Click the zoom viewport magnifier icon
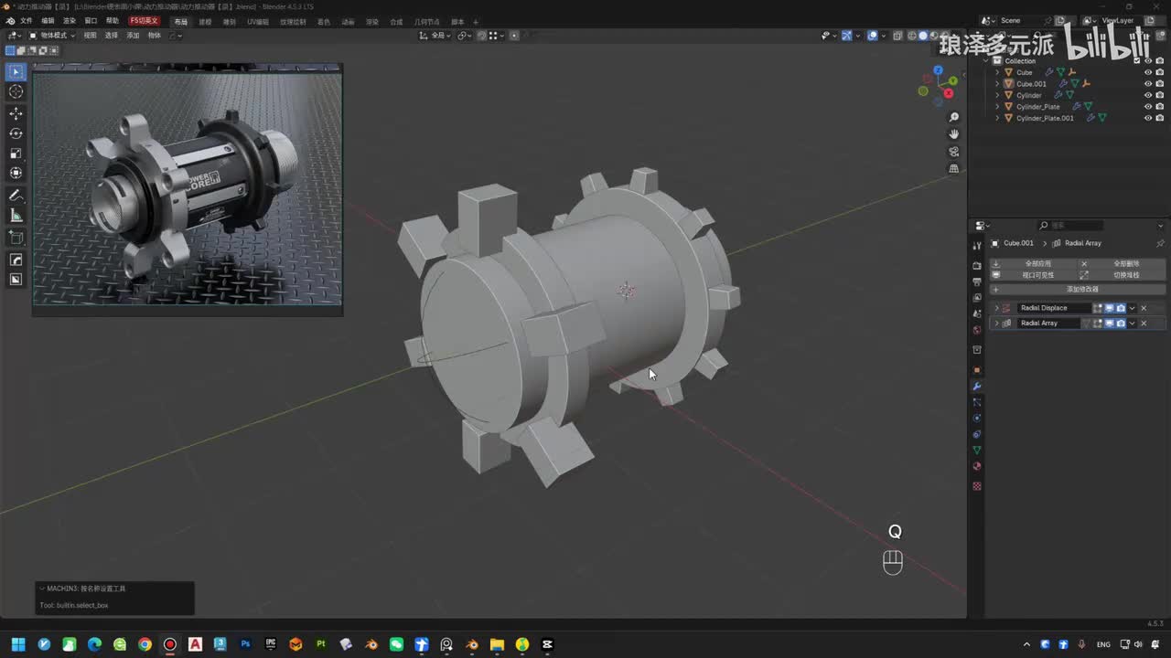 (953, 117)
